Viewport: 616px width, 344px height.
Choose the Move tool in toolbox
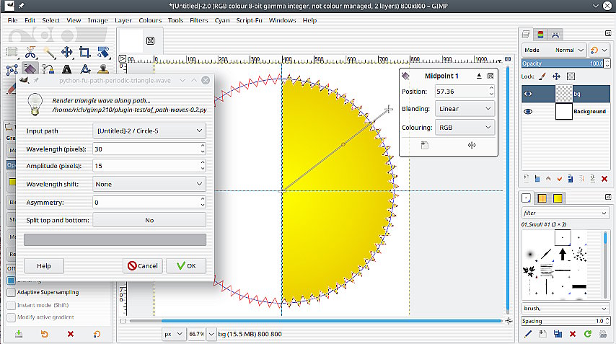click(67, 52)
